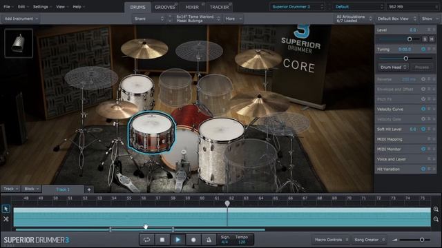Toggle the Velocity Curve power button
This screenshot has height=248, width=442.
click(423, 109)
